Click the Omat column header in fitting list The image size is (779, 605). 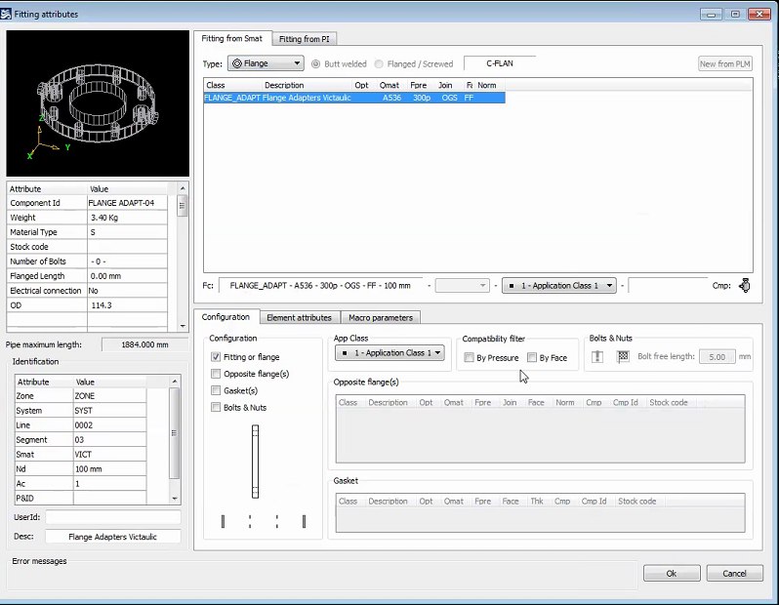pyautogui.click(x=389, y=85)
